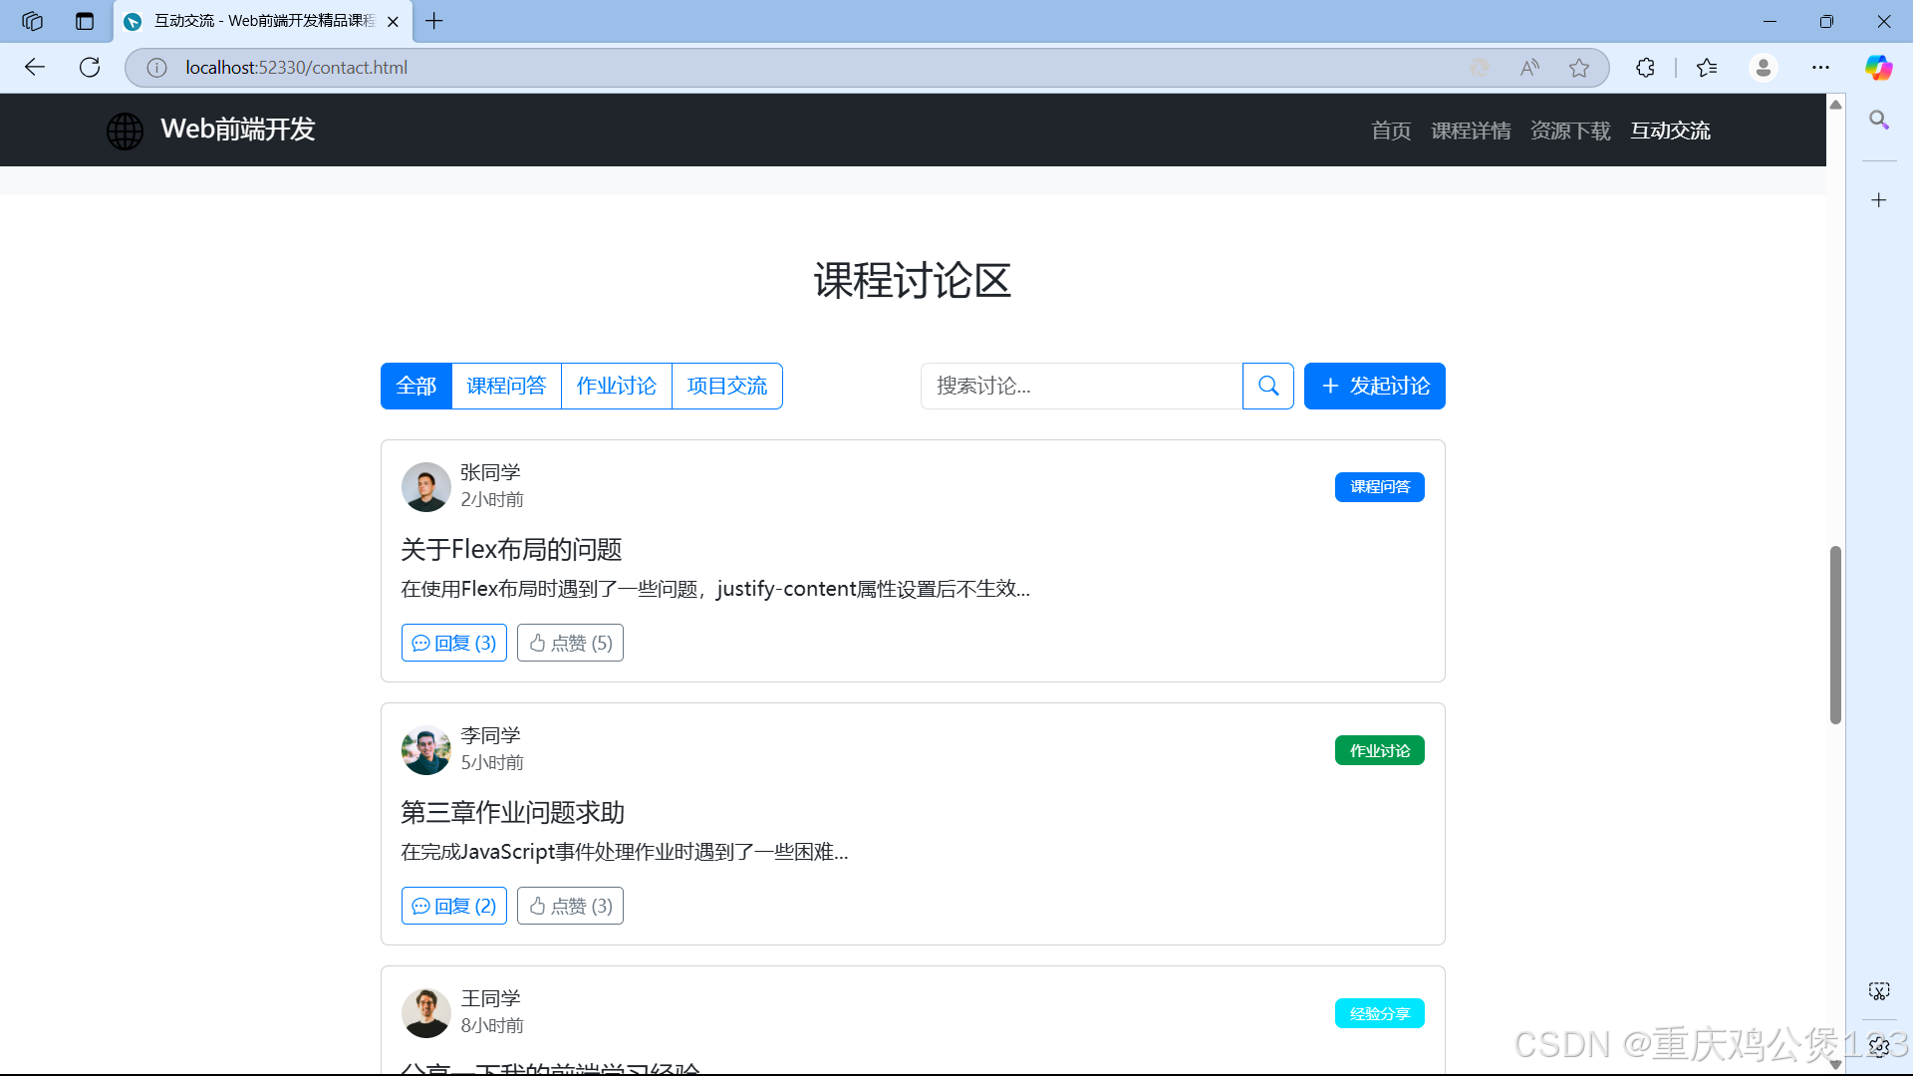Click the browser Extensions icon
This screenshot has width=1913, height=1076.
tap(1644, 67)
